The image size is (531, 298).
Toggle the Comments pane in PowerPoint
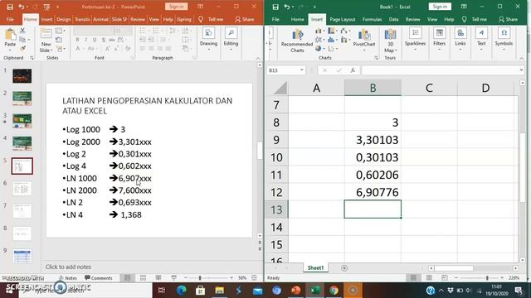click(x=99, y=278)
